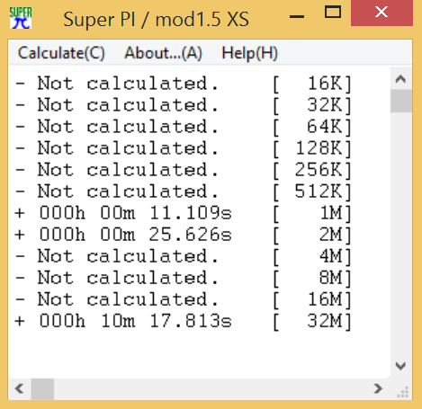Close the Super PI window
This screenshot has height=409, width=422.
(382, 13)
